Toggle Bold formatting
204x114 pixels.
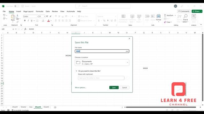25,21
